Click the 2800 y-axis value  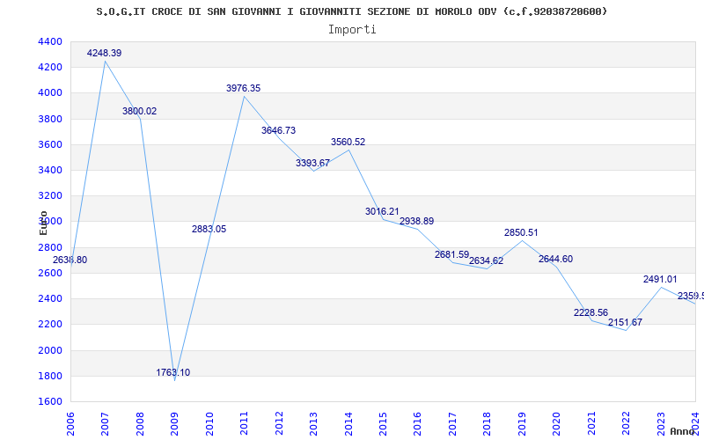[x=50, y=247]
